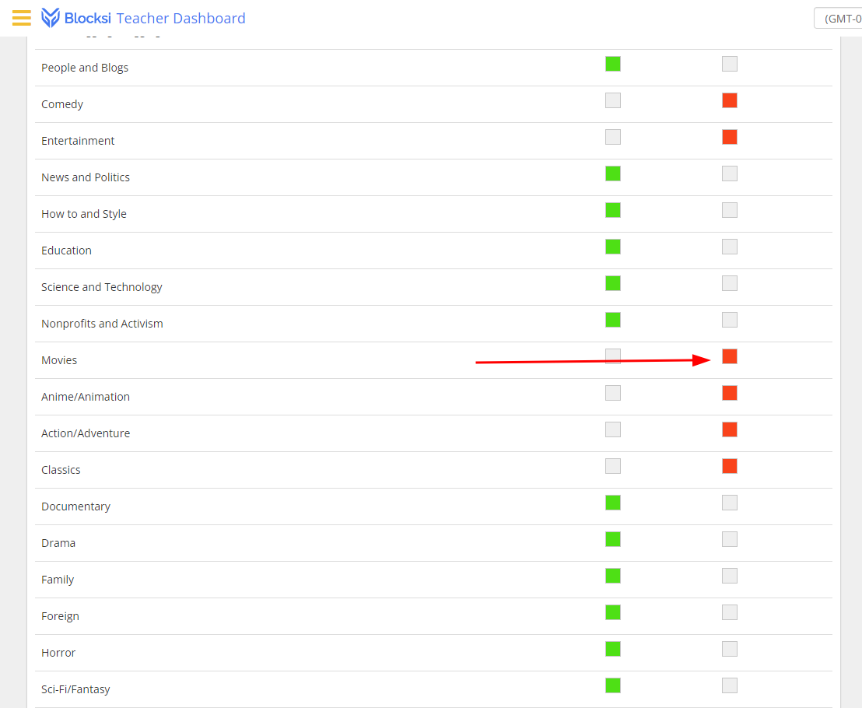Check the gray box for People and Blogs
Screen dimensions: 862x708
[730, 64]
